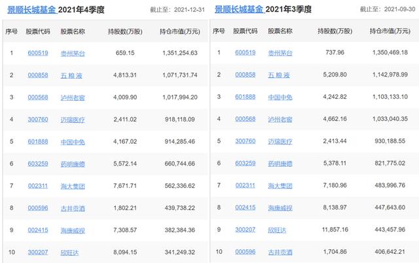Viewport: 419px width, 263px height.
Task: Click 贵州茅台 name in the 4季度 table
Action: (x=73, y=54)
